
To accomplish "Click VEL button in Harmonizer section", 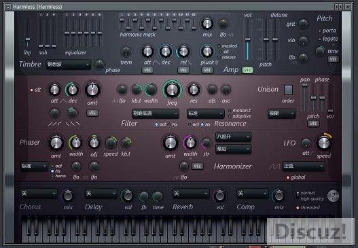I will [x=197, y=166].
